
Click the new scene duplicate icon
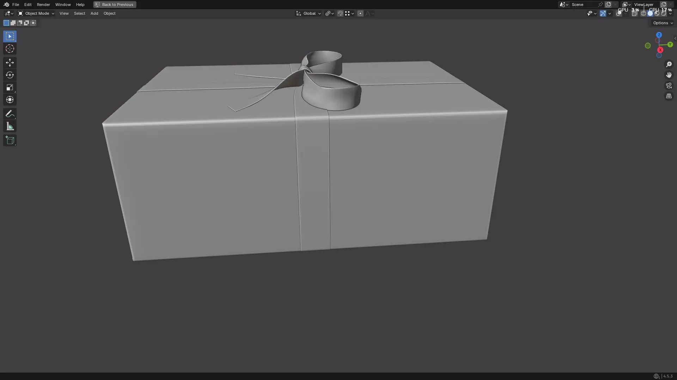(x=608, y=5)
